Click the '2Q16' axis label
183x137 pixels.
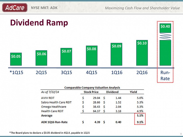click(142, 73)
